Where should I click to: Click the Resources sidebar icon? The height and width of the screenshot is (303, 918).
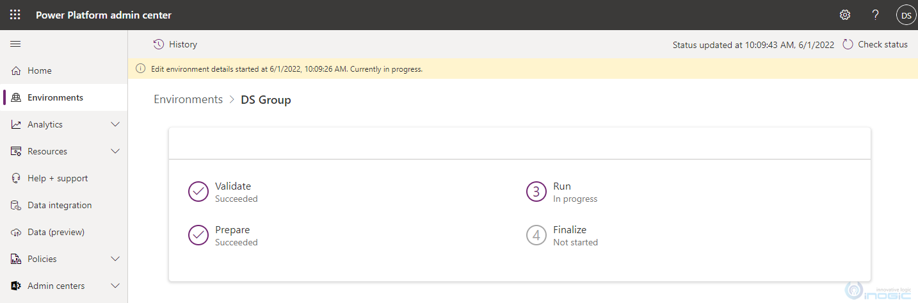(16, 151)
